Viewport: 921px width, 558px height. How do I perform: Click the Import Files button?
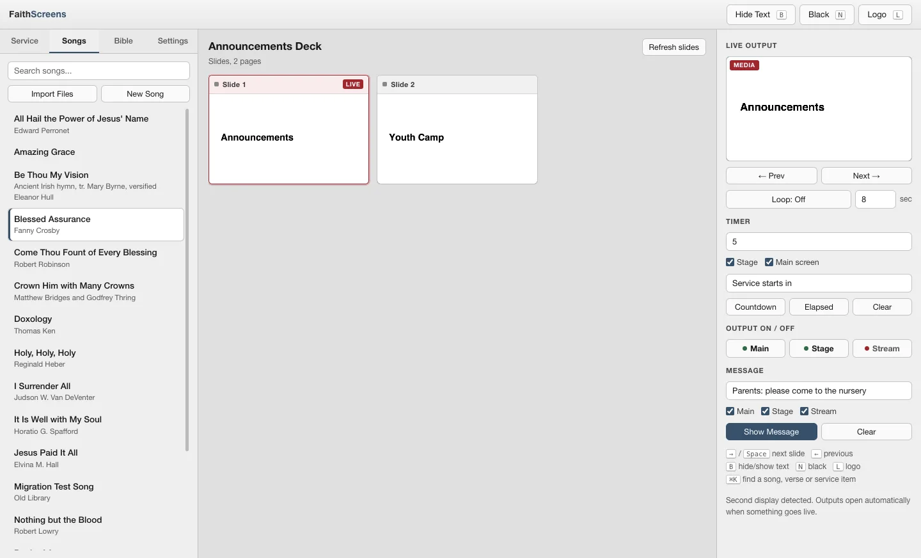(x=52, y=94)
